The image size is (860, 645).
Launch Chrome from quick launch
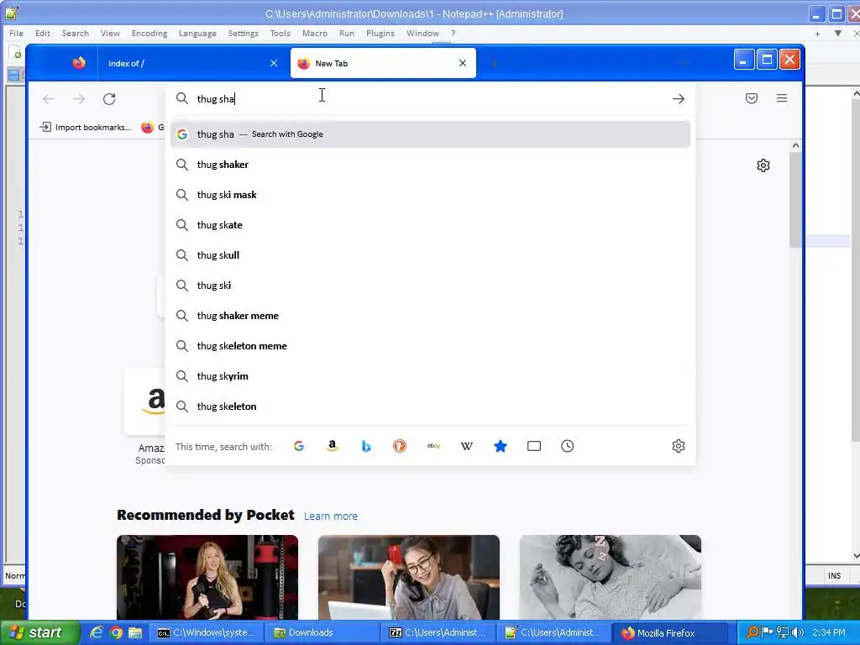click(116, 632)
